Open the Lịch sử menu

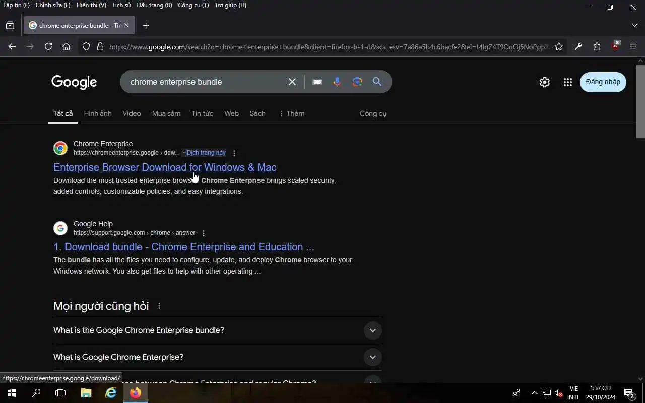(x=121, y=5)
